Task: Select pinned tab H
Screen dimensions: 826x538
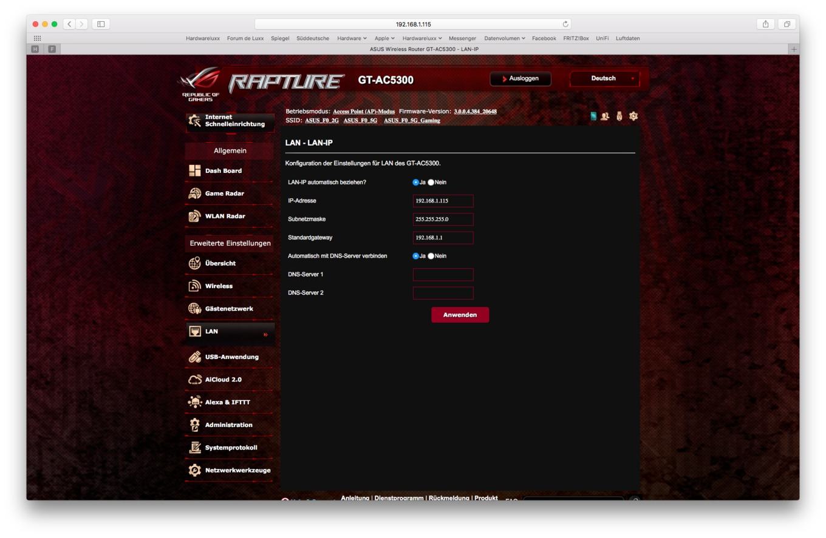Action: pos(36,49)
